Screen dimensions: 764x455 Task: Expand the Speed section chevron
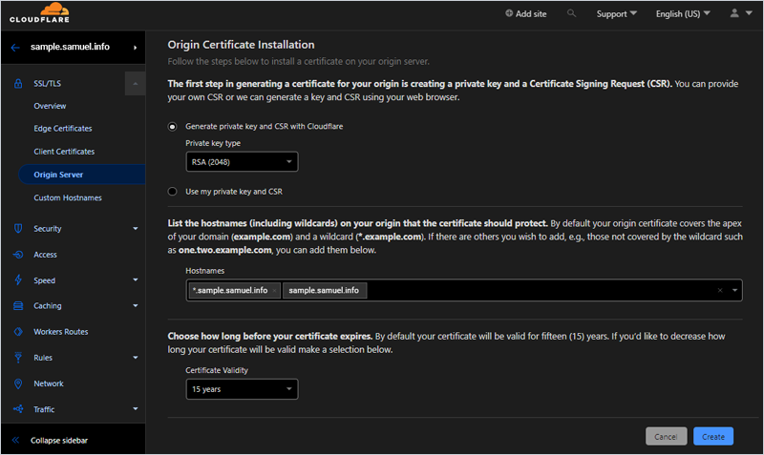(136, 279)
